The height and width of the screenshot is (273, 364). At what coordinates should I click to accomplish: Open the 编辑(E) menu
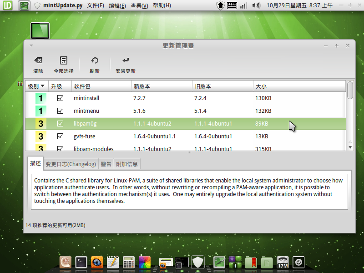coord(117,5)
